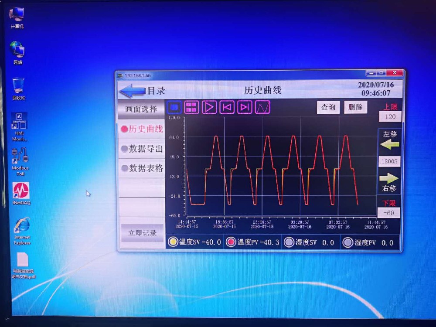Open the grid layout view icon

click(191, 107)
